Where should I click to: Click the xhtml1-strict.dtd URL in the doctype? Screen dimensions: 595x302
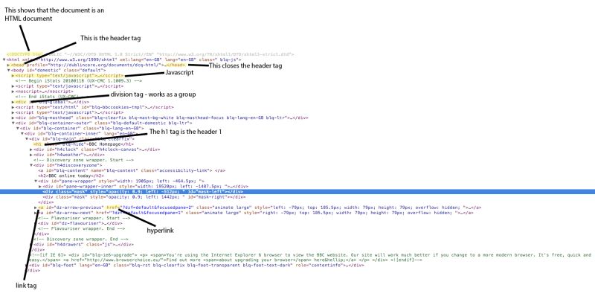click(225, 54)
